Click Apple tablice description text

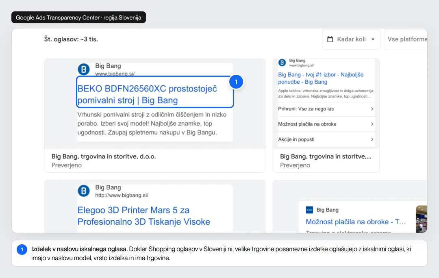(x=326, y=93)
